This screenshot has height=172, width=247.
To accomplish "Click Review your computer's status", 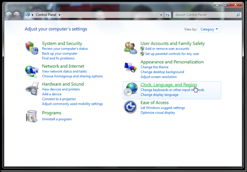I will click(x=65, y=49).
